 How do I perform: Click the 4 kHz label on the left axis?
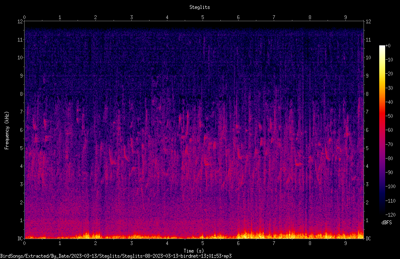click(x=22, y=166)
